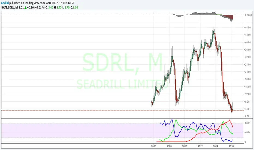The image size is (254, 150).
Task: Click the 0 bottom indicator axis label
Action: click(x=246, y=142)
